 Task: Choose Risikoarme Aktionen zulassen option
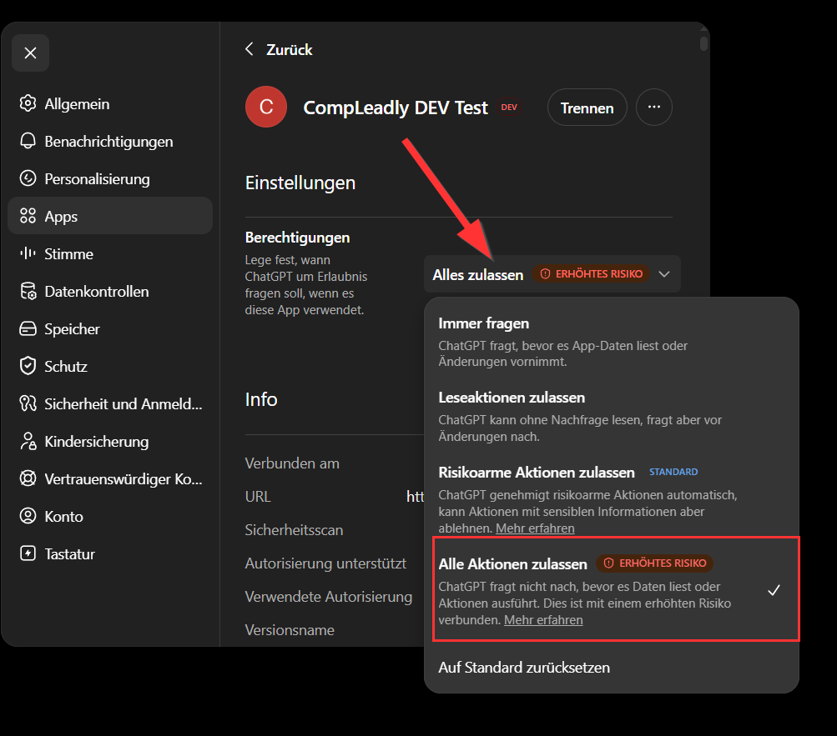coord(611,498)
